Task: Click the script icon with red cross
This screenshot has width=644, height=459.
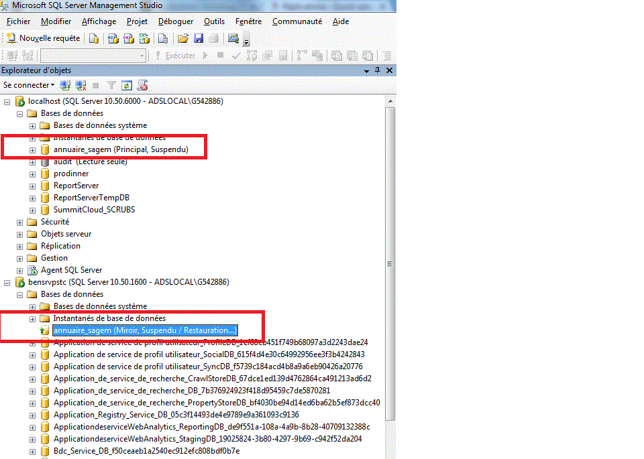Action: point(142,85)
